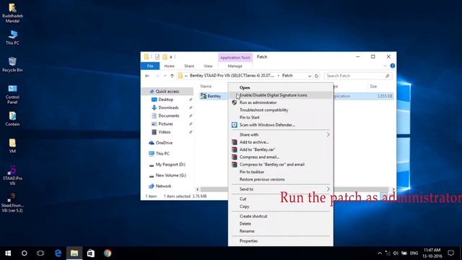462x260 pixels.
Task: Switch to the View ribbon tab
Action: click(208, 66)
